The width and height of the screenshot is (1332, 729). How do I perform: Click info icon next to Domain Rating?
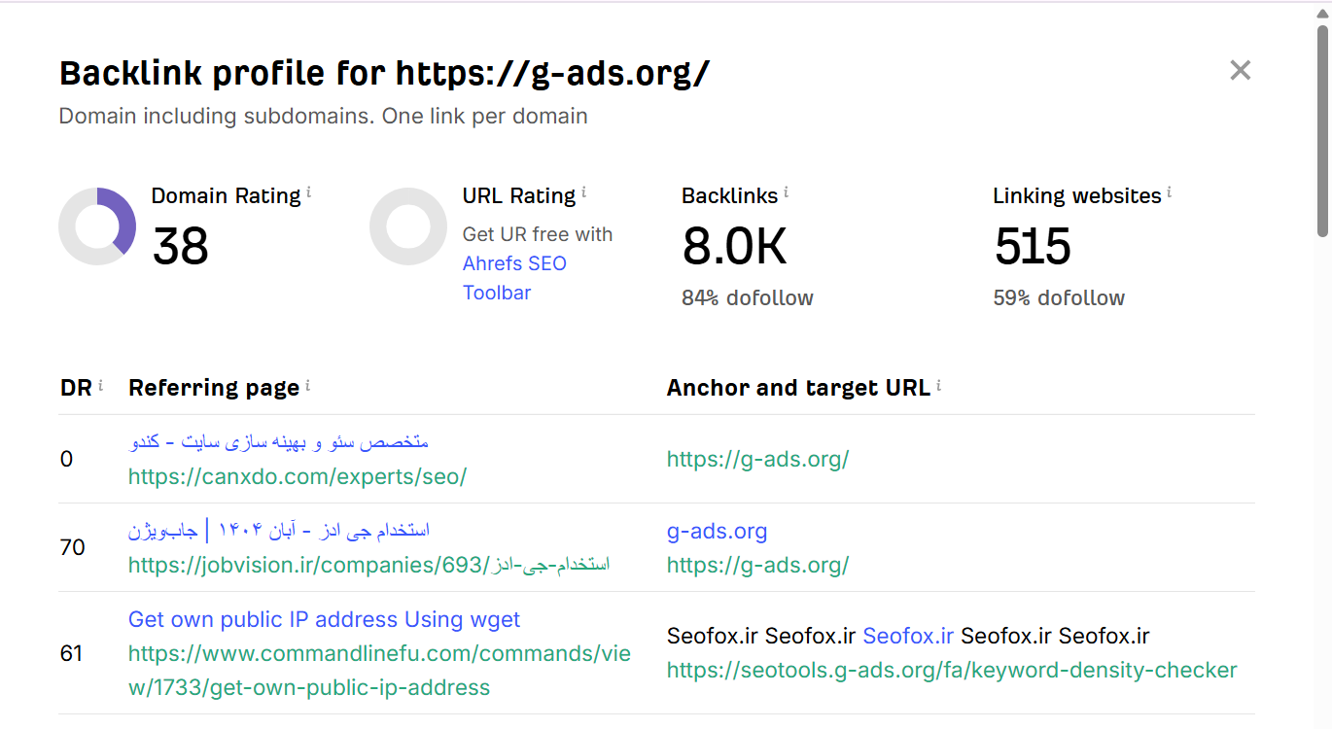[x=309, y=192]
